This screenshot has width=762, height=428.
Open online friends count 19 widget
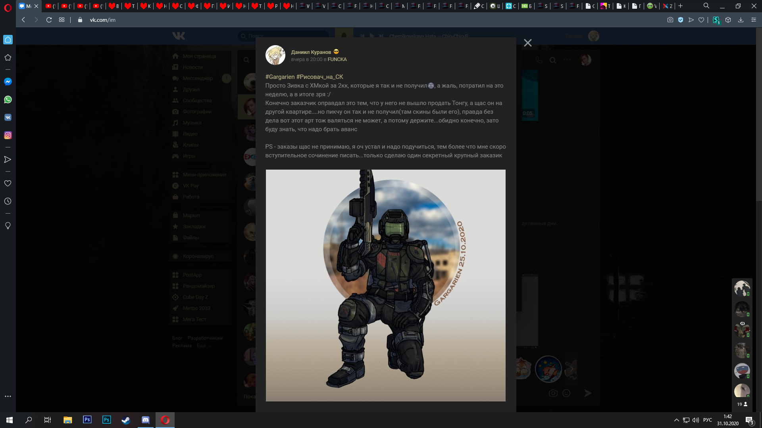coord(742,404)
